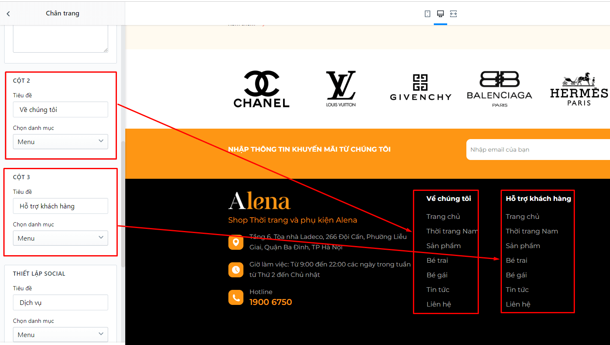Edit the 'Dịch vụ' title field
The width and height of the screenshot is (610, 345).
coord(61,302)
